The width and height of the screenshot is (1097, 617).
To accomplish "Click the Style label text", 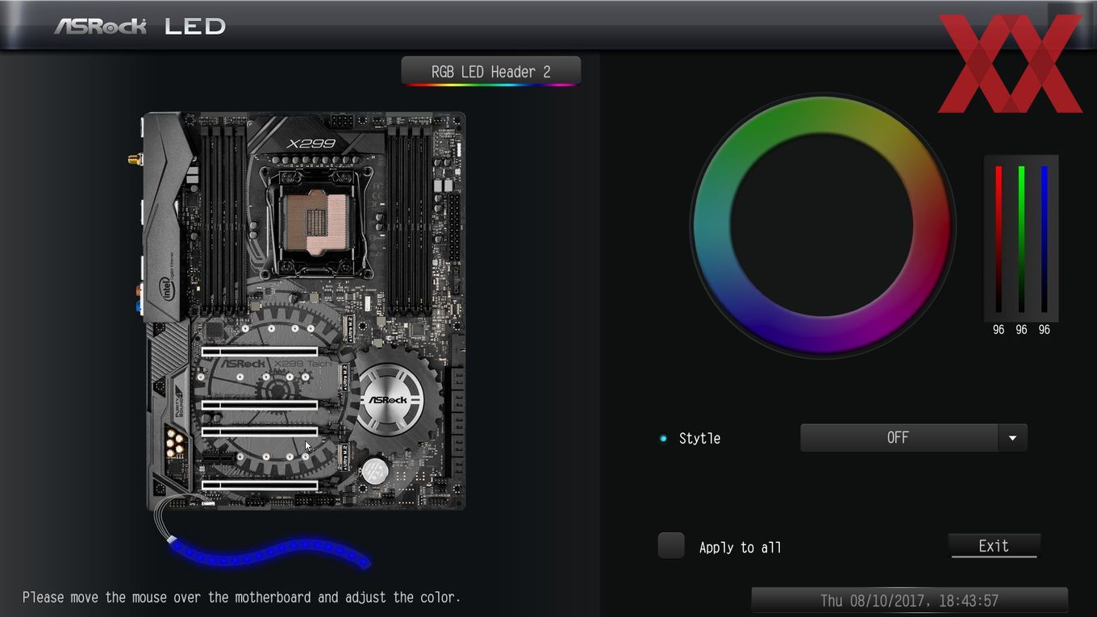I will 699,438.
